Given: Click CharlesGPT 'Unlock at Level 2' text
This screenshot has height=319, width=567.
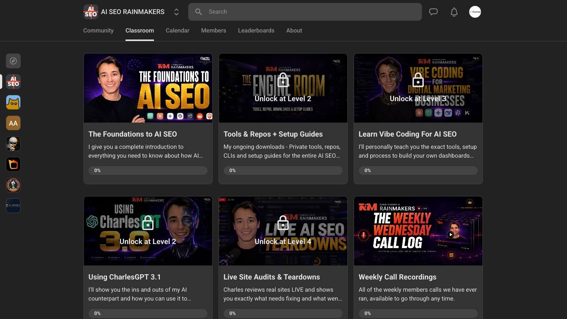Looking at the screenshot, I should 148,241.
